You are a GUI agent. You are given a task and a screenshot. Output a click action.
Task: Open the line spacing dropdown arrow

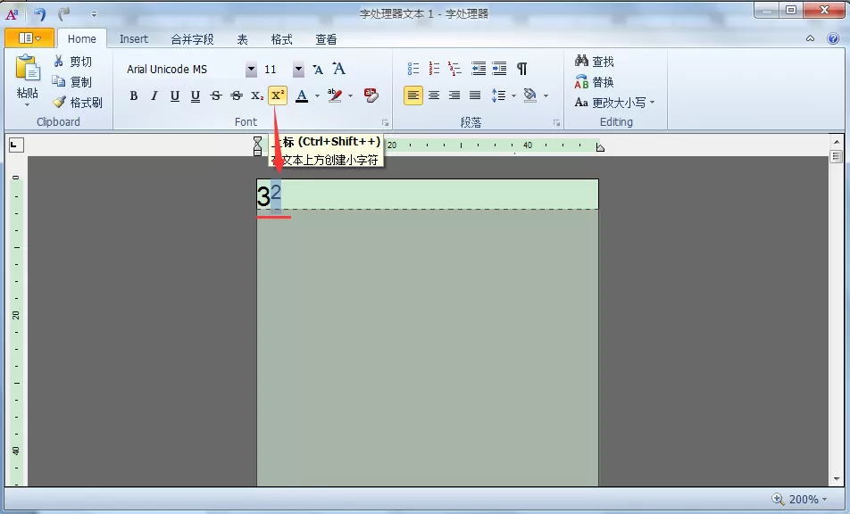click(513, 95)
